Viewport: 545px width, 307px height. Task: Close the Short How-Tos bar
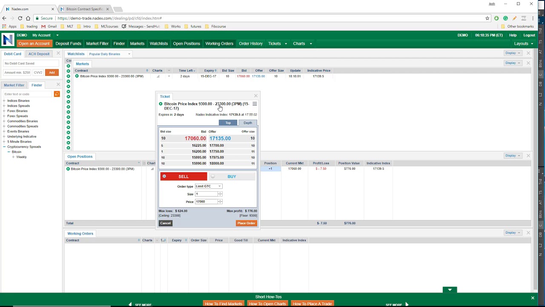tap(532, 298)
